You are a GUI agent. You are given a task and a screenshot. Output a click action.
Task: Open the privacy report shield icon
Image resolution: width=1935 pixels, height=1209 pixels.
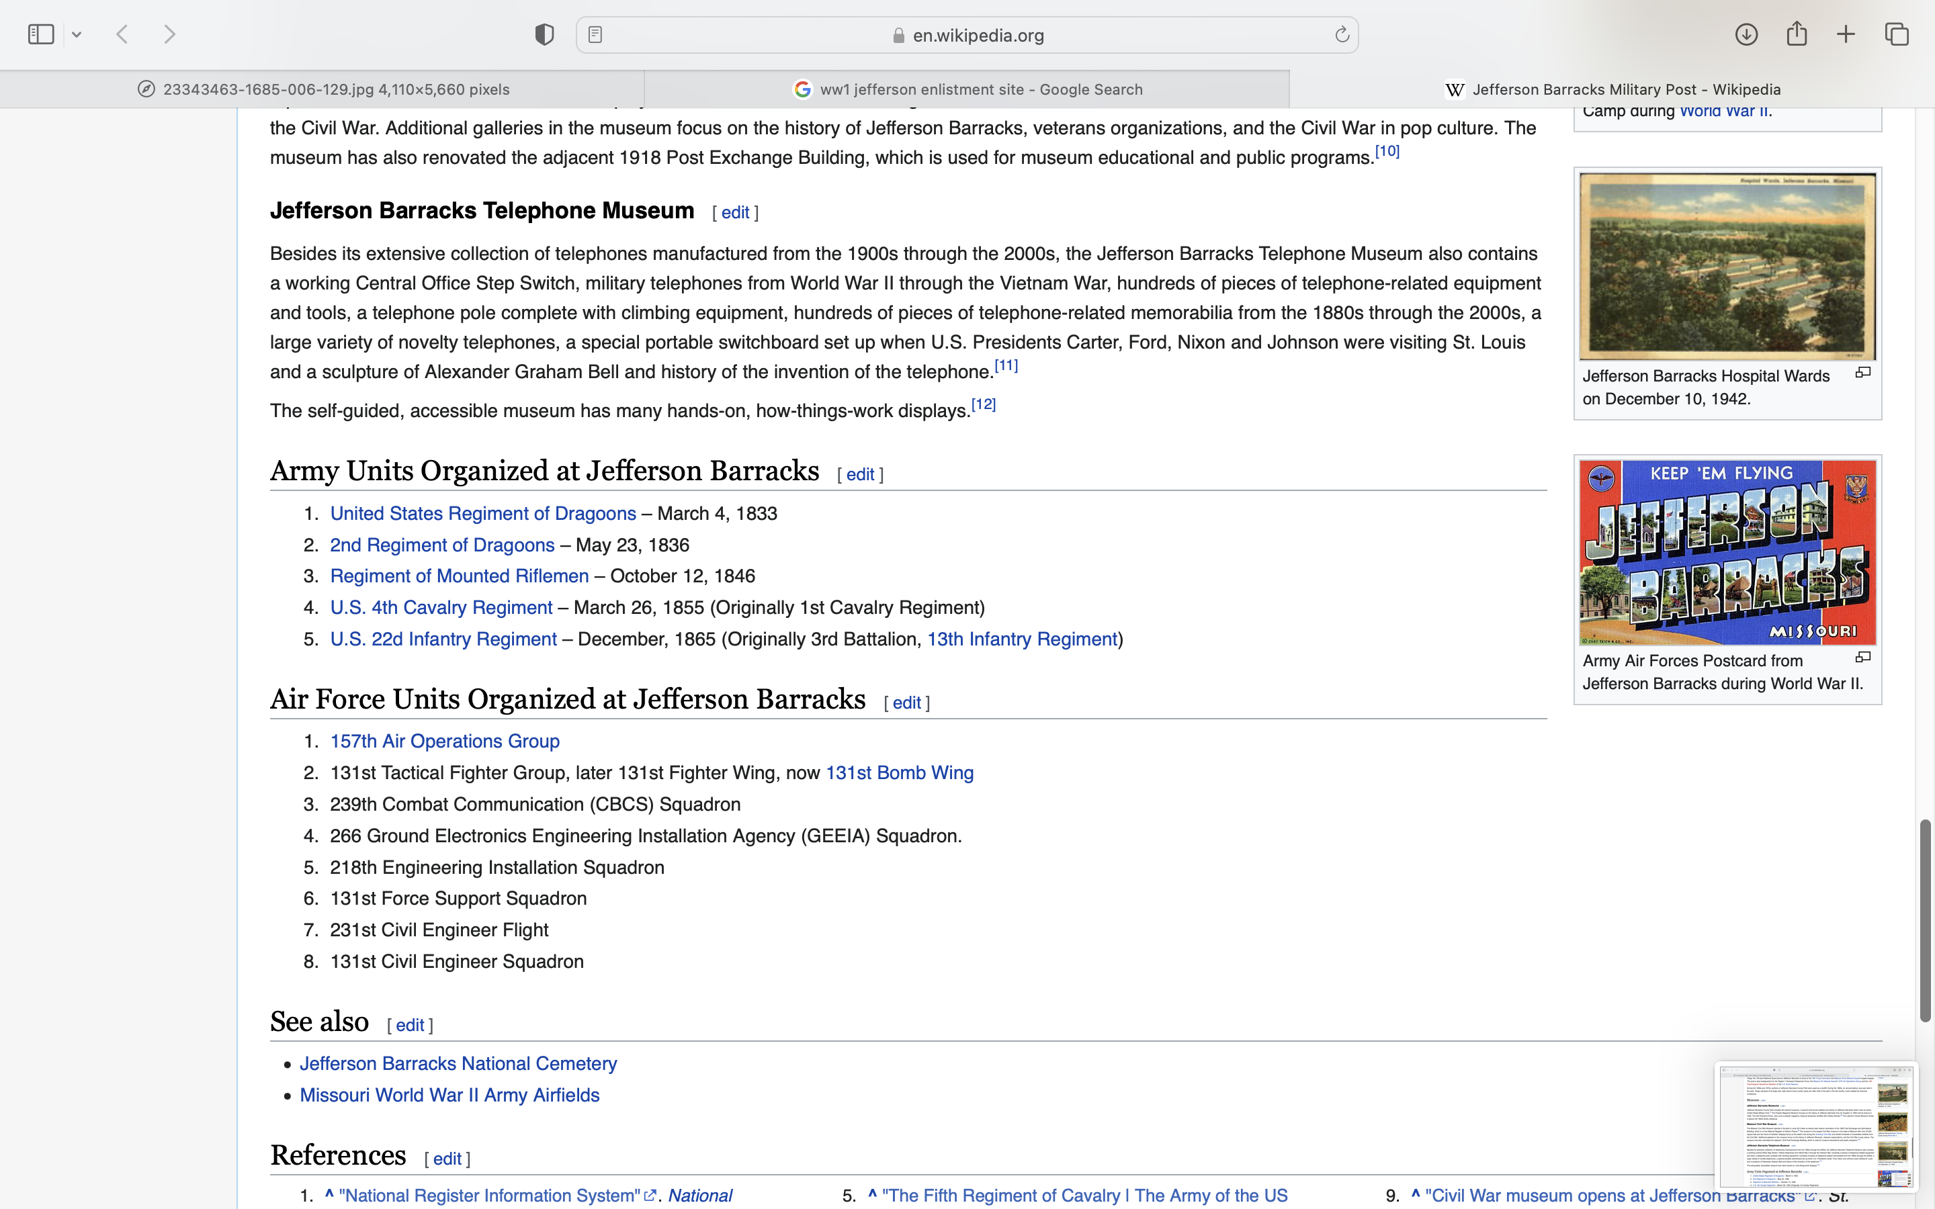point(544,34)
